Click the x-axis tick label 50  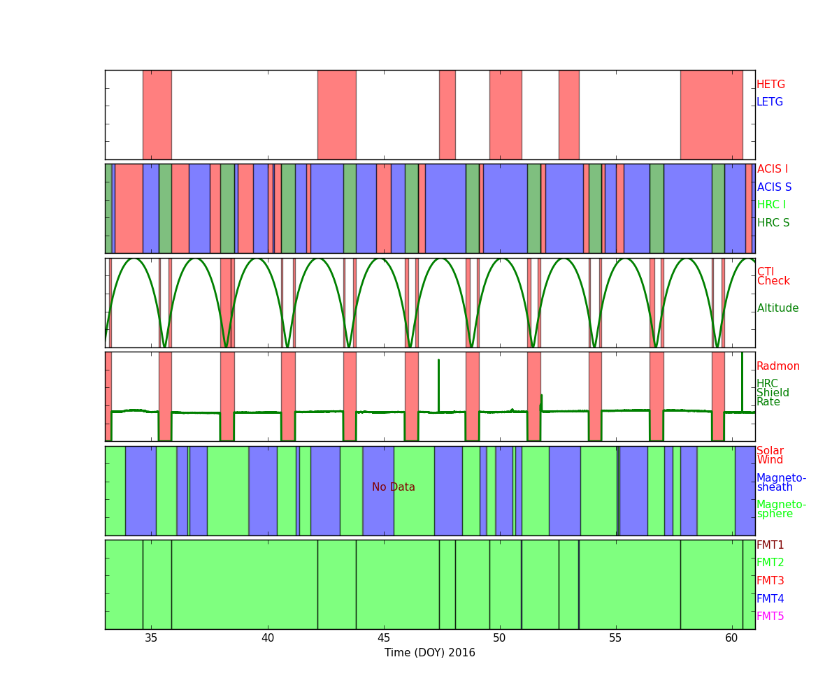click(499, 638)
